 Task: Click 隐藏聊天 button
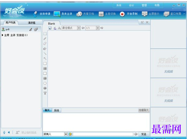[144, 110]
